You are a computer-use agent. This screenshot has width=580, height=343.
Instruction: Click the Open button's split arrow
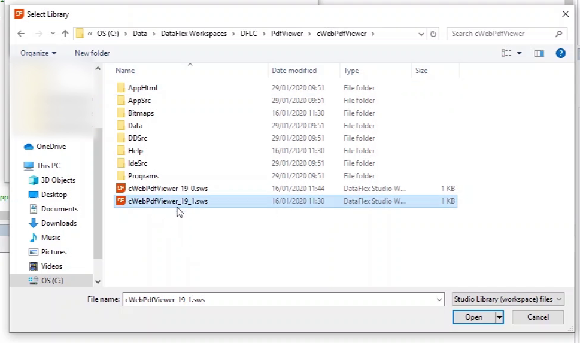coord(499,317)
